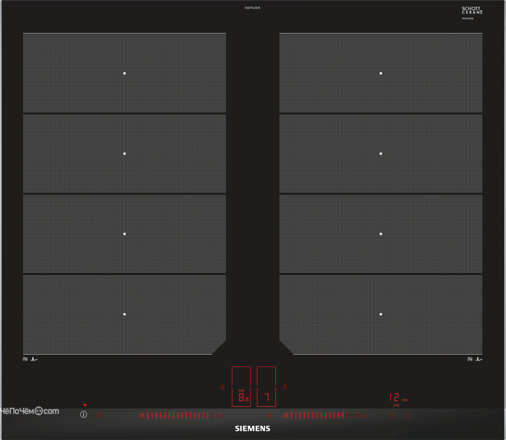Tap the pot icon between the sliders
506x440 pixels.
[269, 416]
